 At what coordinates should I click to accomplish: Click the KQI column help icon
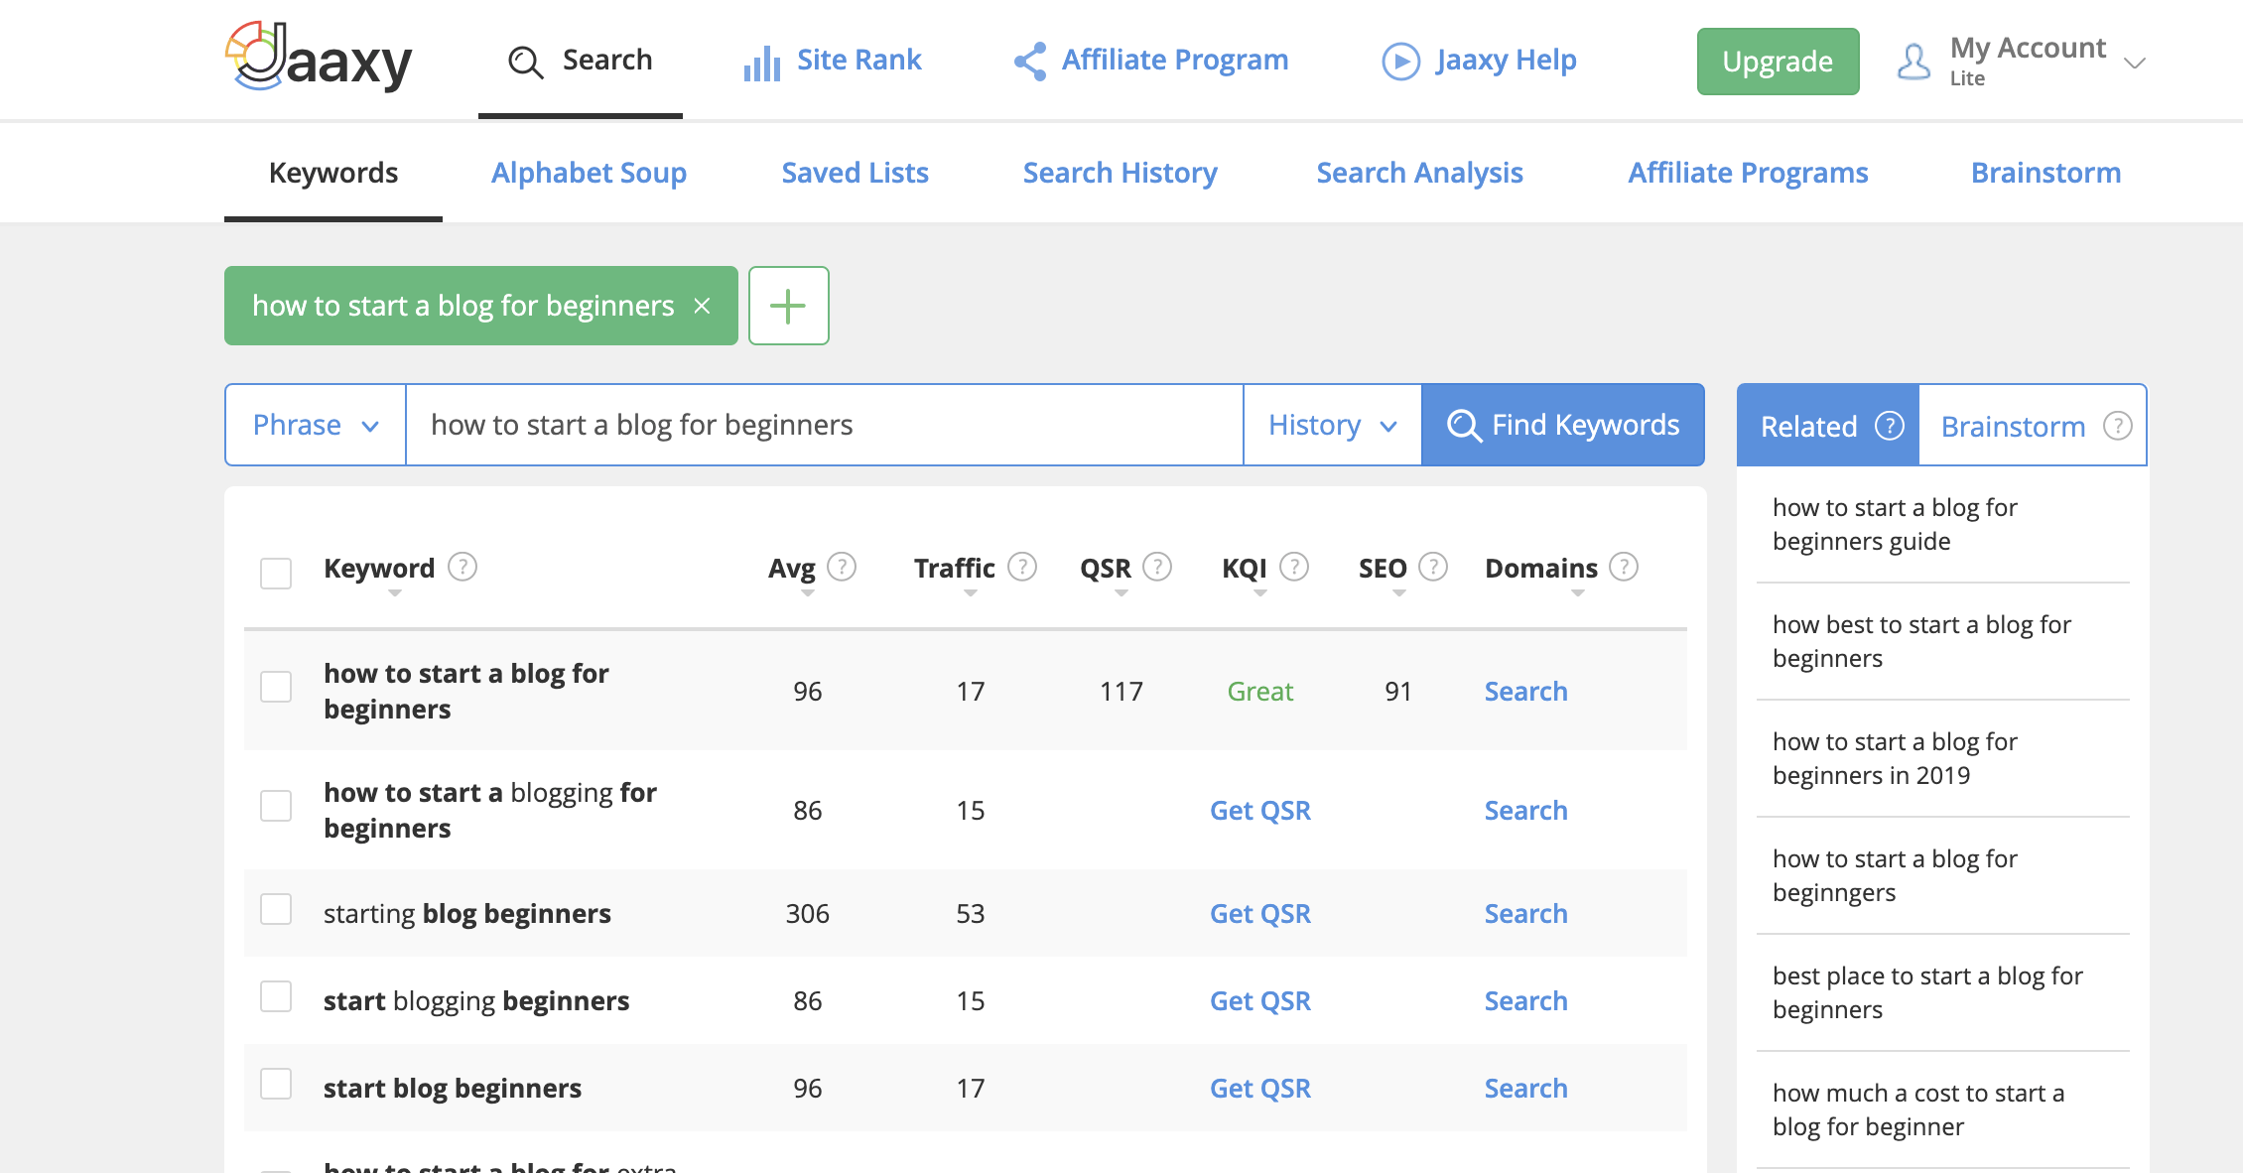1294,567
